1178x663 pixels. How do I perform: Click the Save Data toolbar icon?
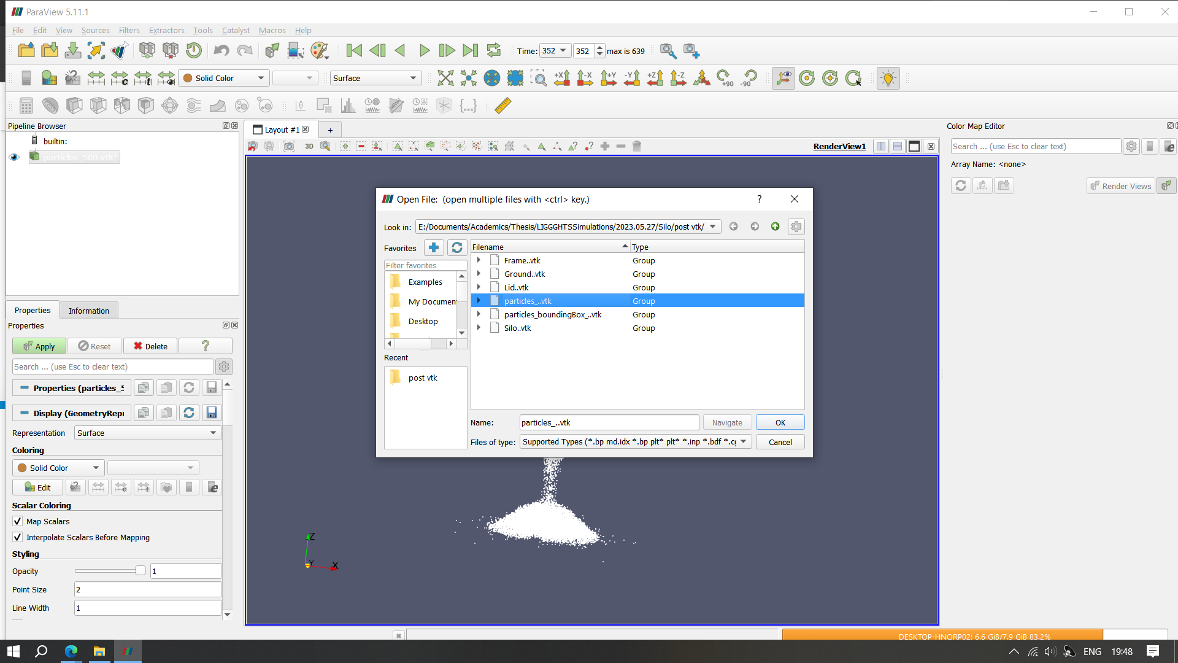[73, 50]
